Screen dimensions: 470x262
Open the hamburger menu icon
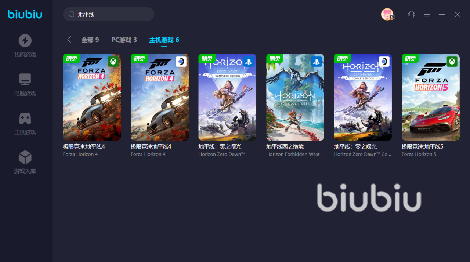(427, 14)
